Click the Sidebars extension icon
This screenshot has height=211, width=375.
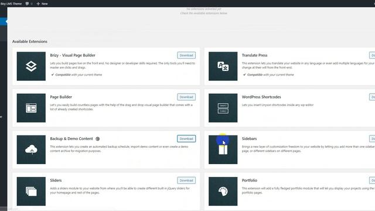click(x=223, y=150)
